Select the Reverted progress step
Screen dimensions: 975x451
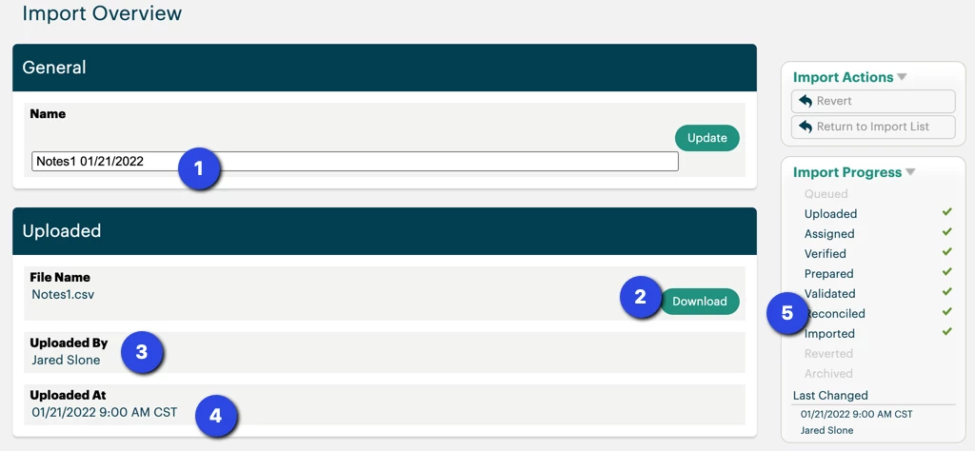(828, 353)
